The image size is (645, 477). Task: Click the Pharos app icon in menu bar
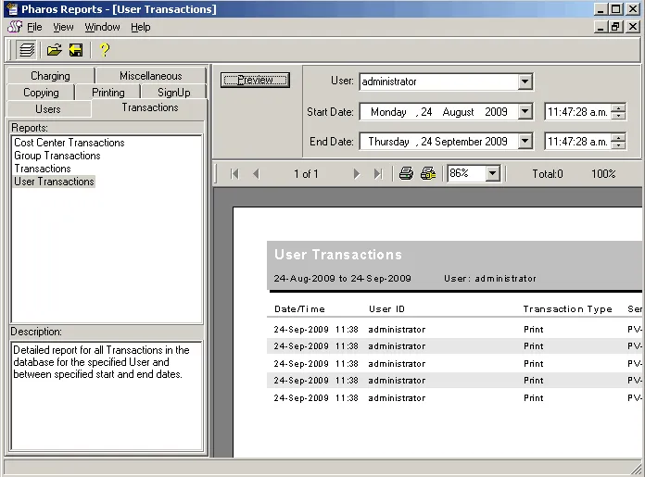click(x=15, y=27)
